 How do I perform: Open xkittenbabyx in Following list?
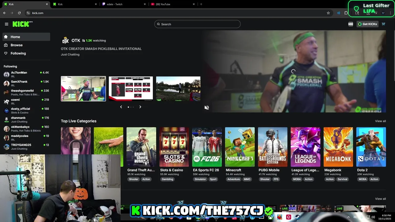[x=26, y=129]
